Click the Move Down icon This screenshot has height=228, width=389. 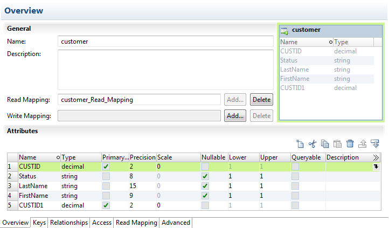(375, 144)
